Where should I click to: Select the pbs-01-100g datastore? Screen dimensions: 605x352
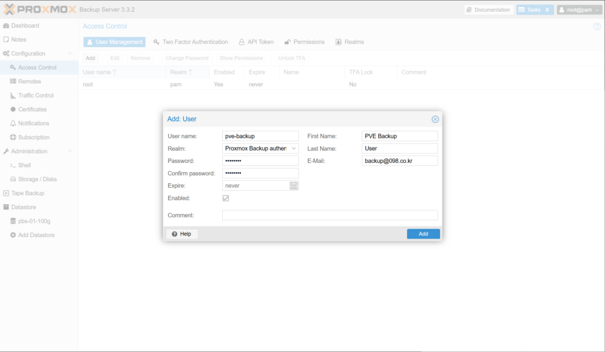34,221
